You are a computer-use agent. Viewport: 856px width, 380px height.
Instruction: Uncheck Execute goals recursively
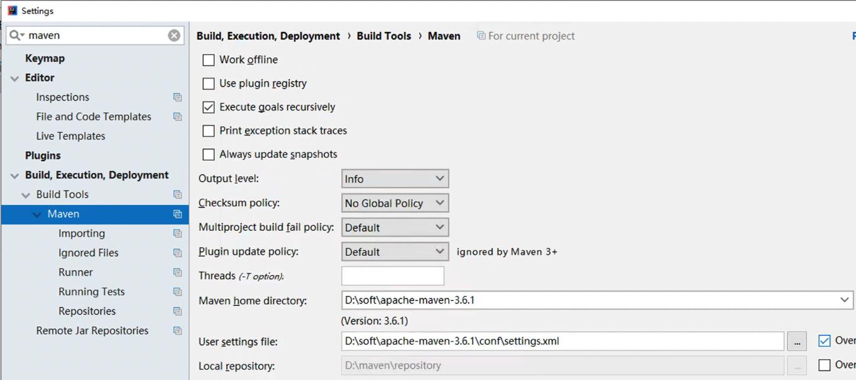pyautogui.click(x=209, y=107)
